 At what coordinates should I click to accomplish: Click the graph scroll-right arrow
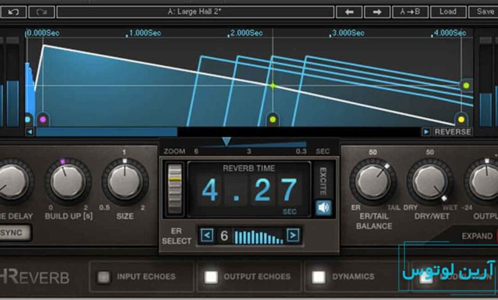point(426,131)
